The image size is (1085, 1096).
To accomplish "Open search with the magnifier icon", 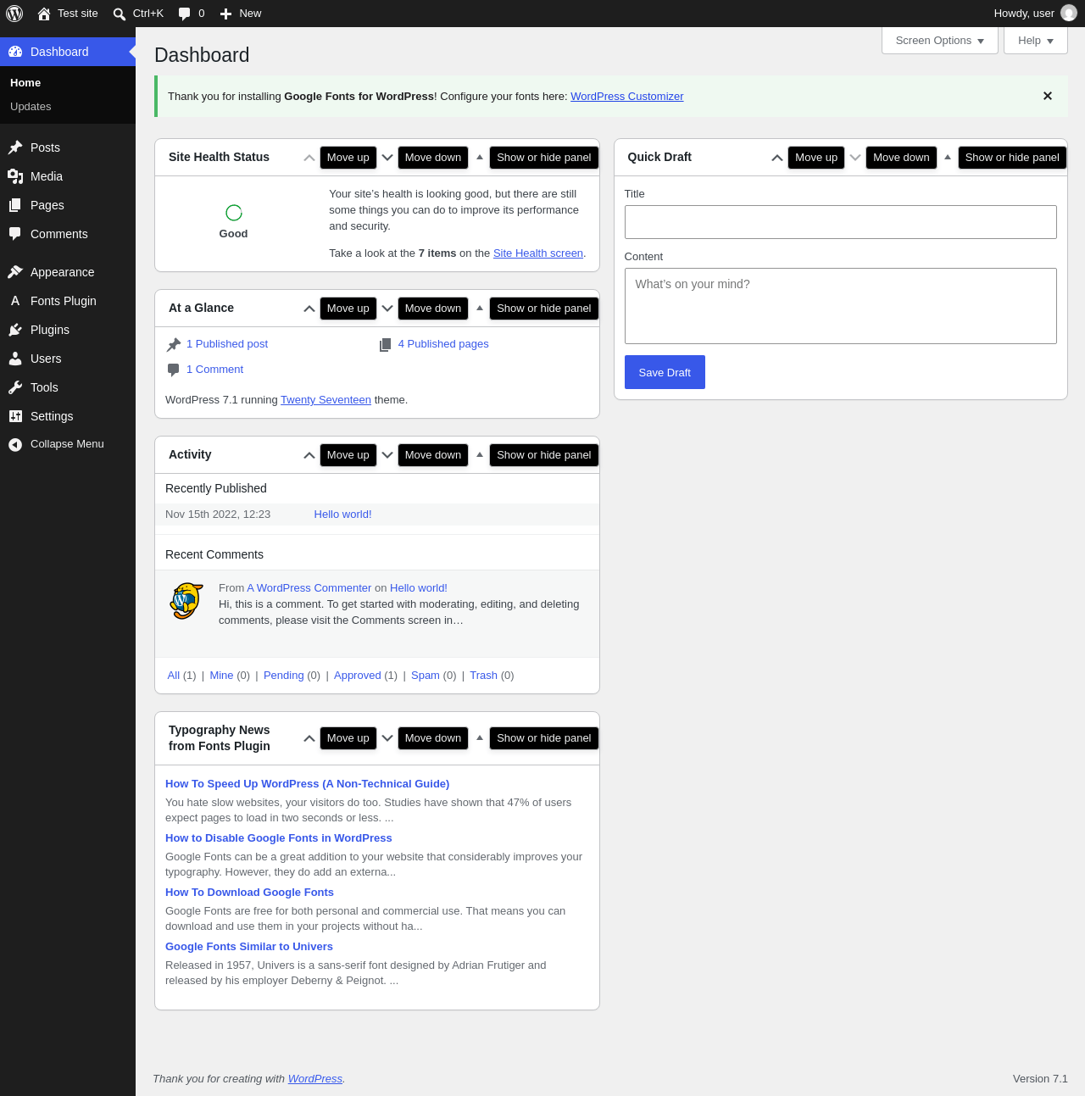I will click(120, 14).
